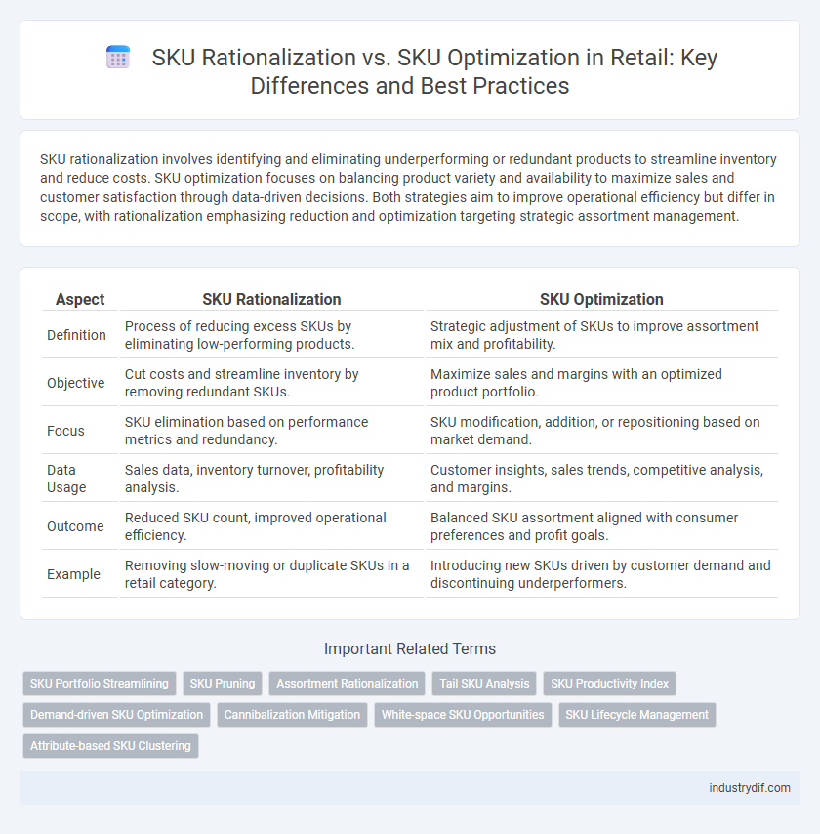Image resolution: width=820 pixels, height=834 pixels.
Task: Click 'Removing slow-moving or duplicate SKUs' cell
Action: coord(271,574)
